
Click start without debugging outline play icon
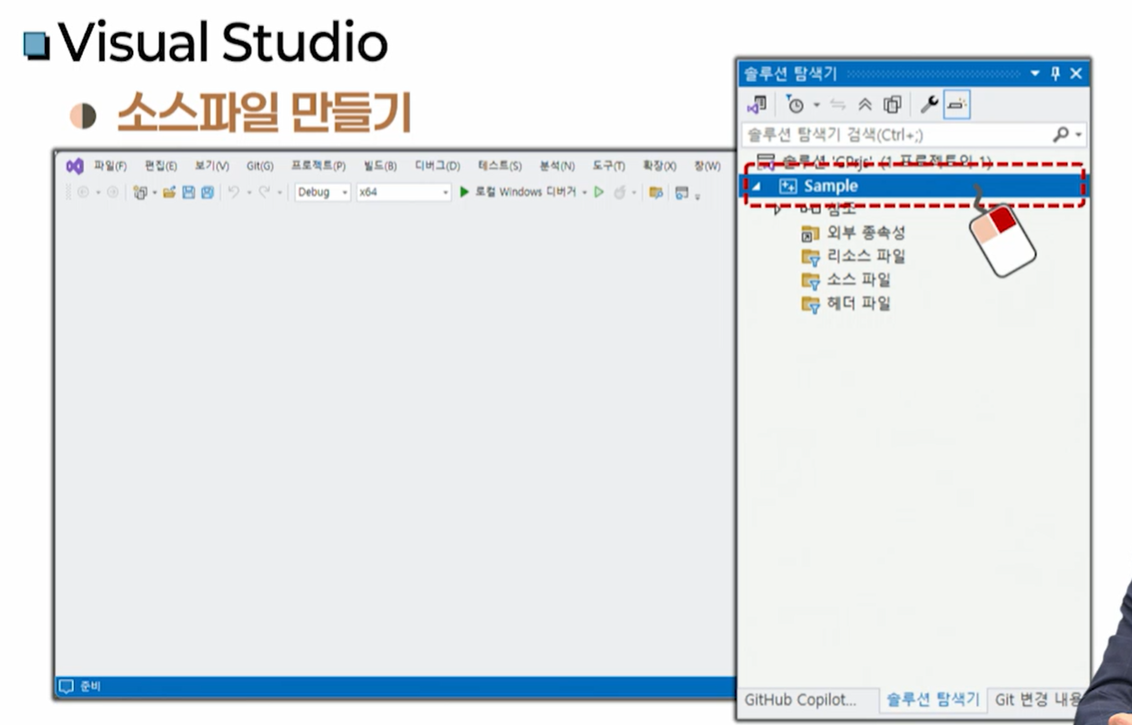(599, 192)
